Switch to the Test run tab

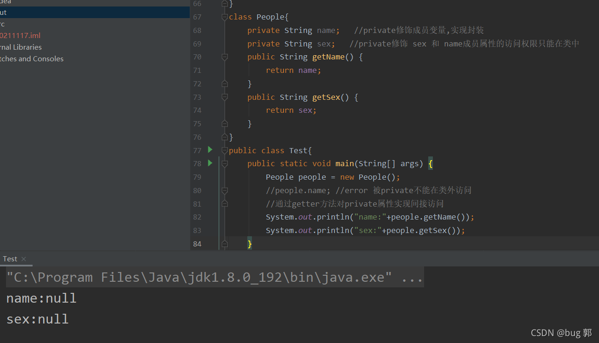[10, 259]
